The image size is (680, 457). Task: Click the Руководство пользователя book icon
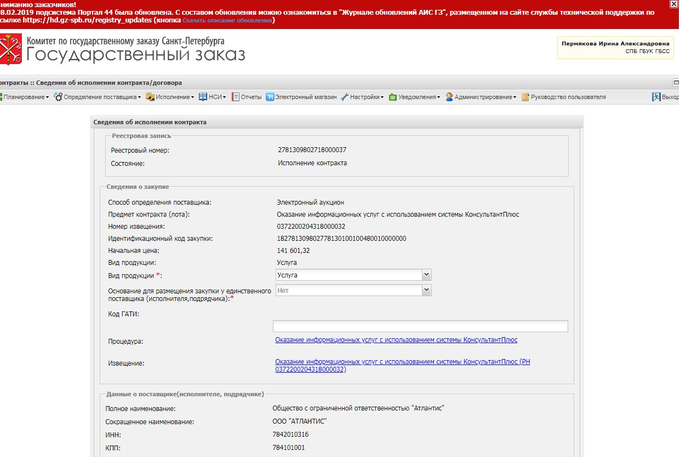[525, 97]
